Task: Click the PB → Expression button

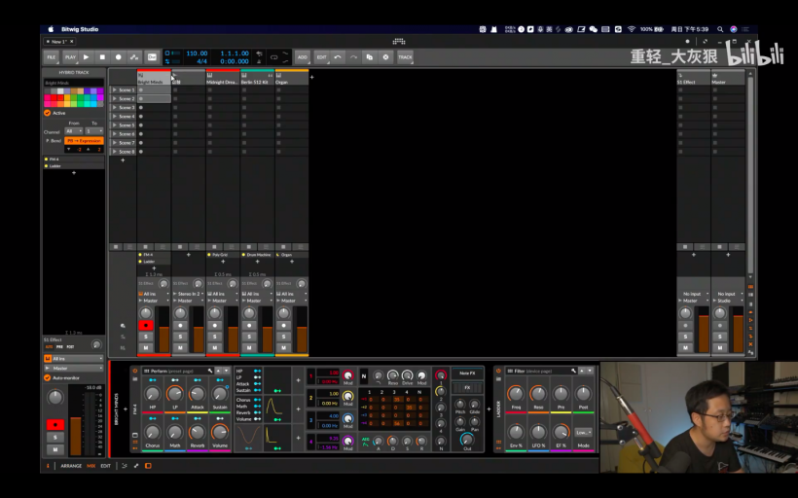Action: (x=84, y=141)
